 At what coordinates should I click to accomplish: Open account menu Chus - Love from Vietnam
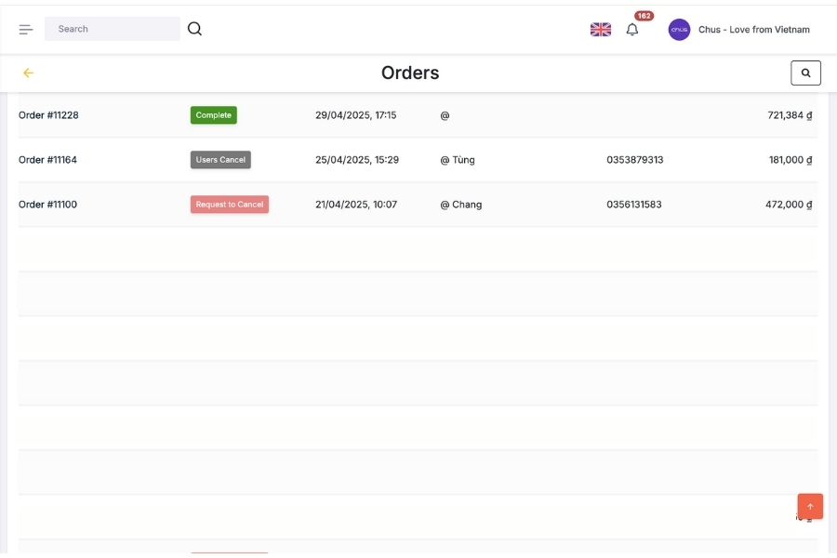[753, 30]
